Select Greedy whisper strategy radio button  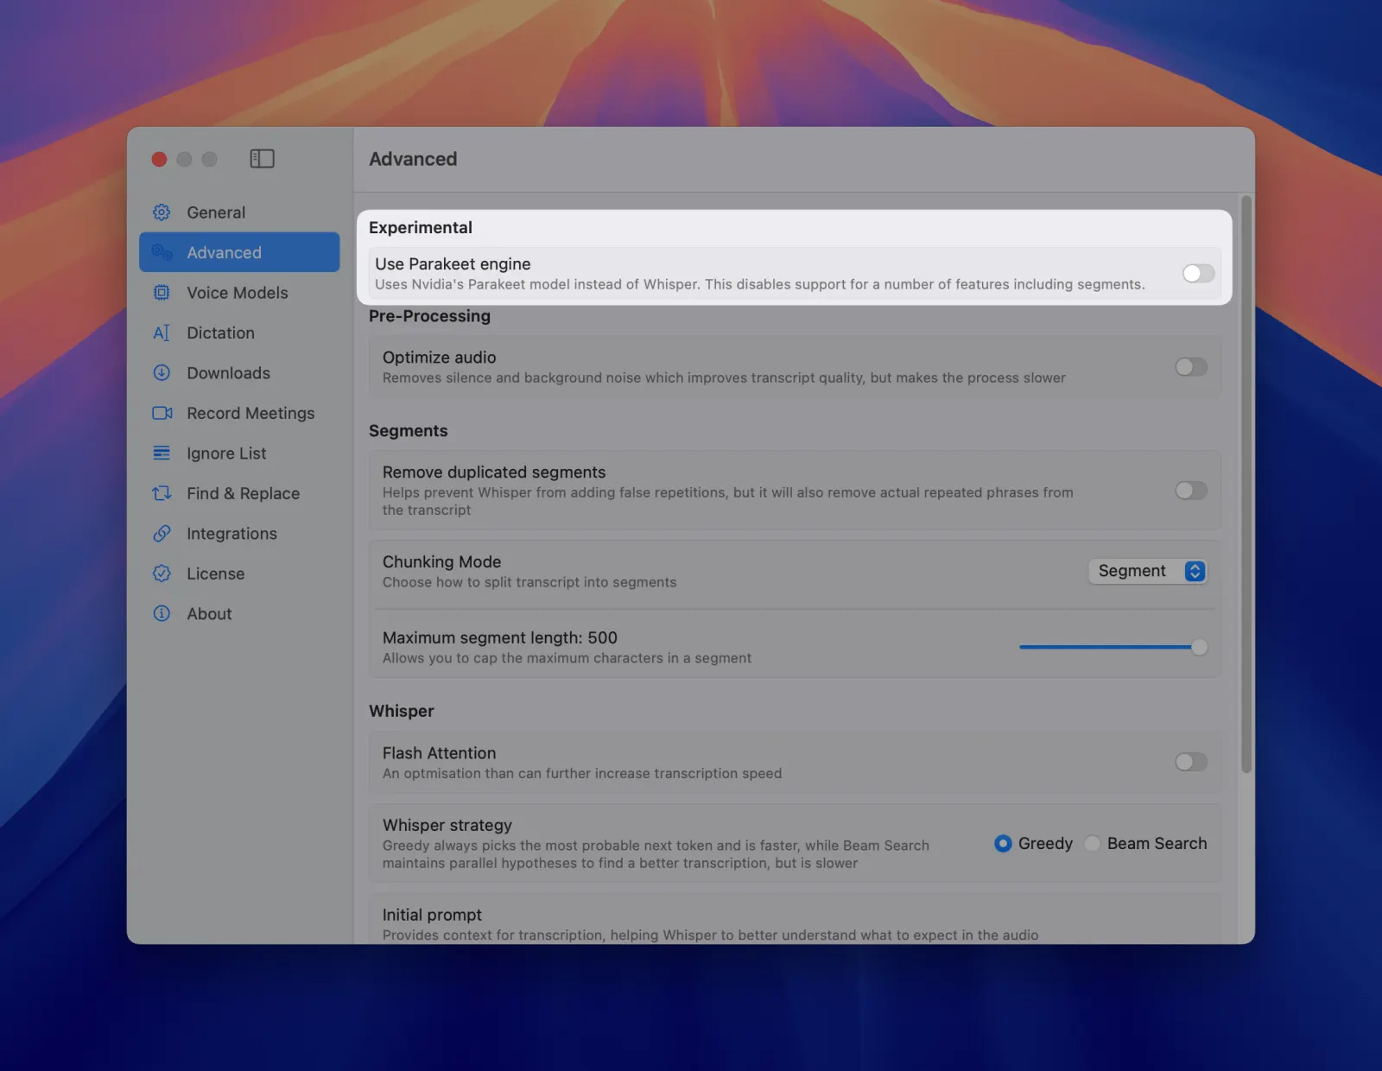pyautogui.click(x=1003, y=844)
